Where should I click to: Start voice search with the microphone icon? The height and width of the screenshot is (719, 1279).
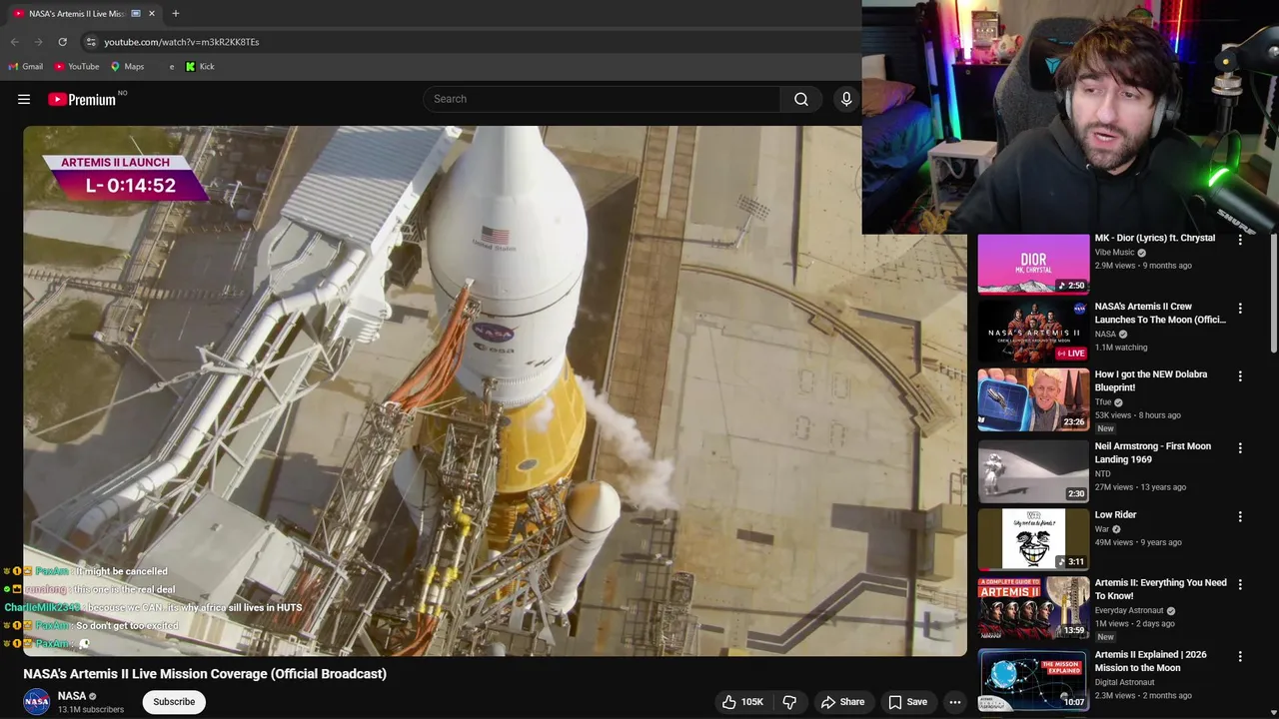pos(846,99)
